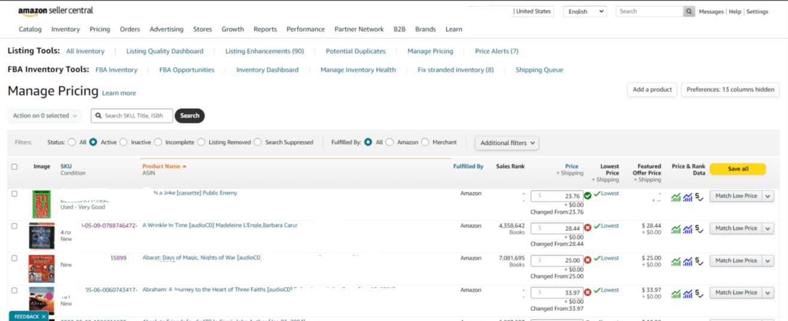The height and width of the screenshot is (321, 788).
Task: Open the Inventory menu
Action: point(65,29)
